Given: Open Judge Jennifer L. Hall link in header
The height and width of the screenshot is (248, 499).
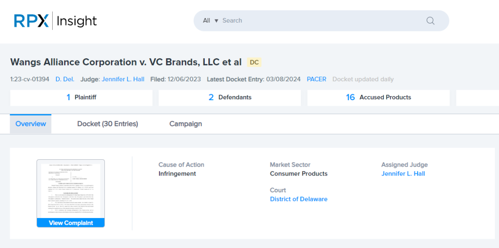Looking at the screenshot, I should click(x=123, y=79).
